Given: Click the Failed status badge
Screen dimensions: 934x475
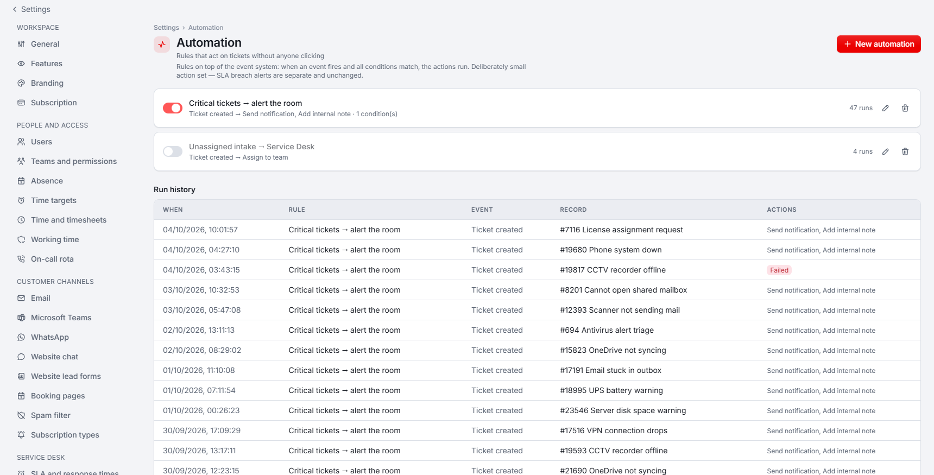Looking at the screenshot, I should coord(779,270).
